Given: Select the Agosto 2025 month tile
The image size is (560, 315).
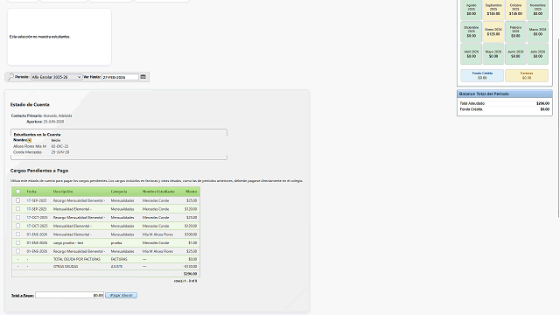Looking at the screenshot, I should pos(471,10).
